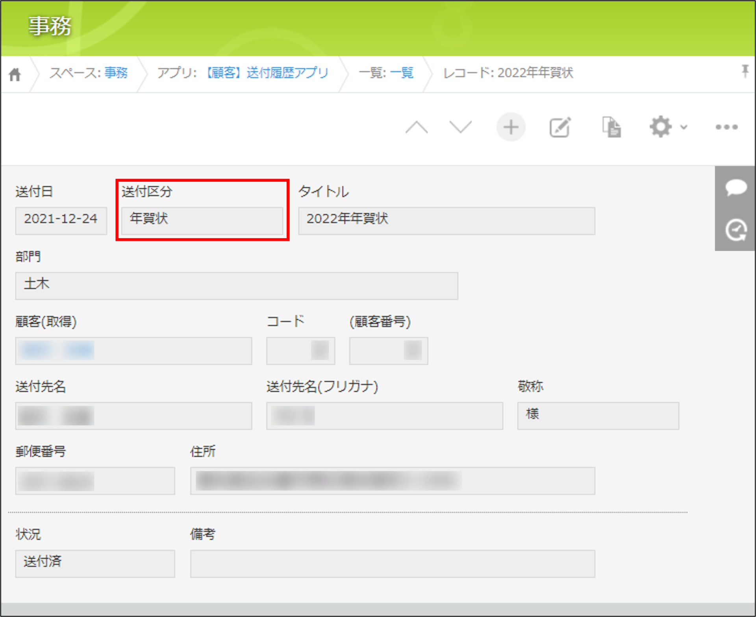Go to the home portal icon
The width and height of the screenshot is (756, 617).
point(15,74)
